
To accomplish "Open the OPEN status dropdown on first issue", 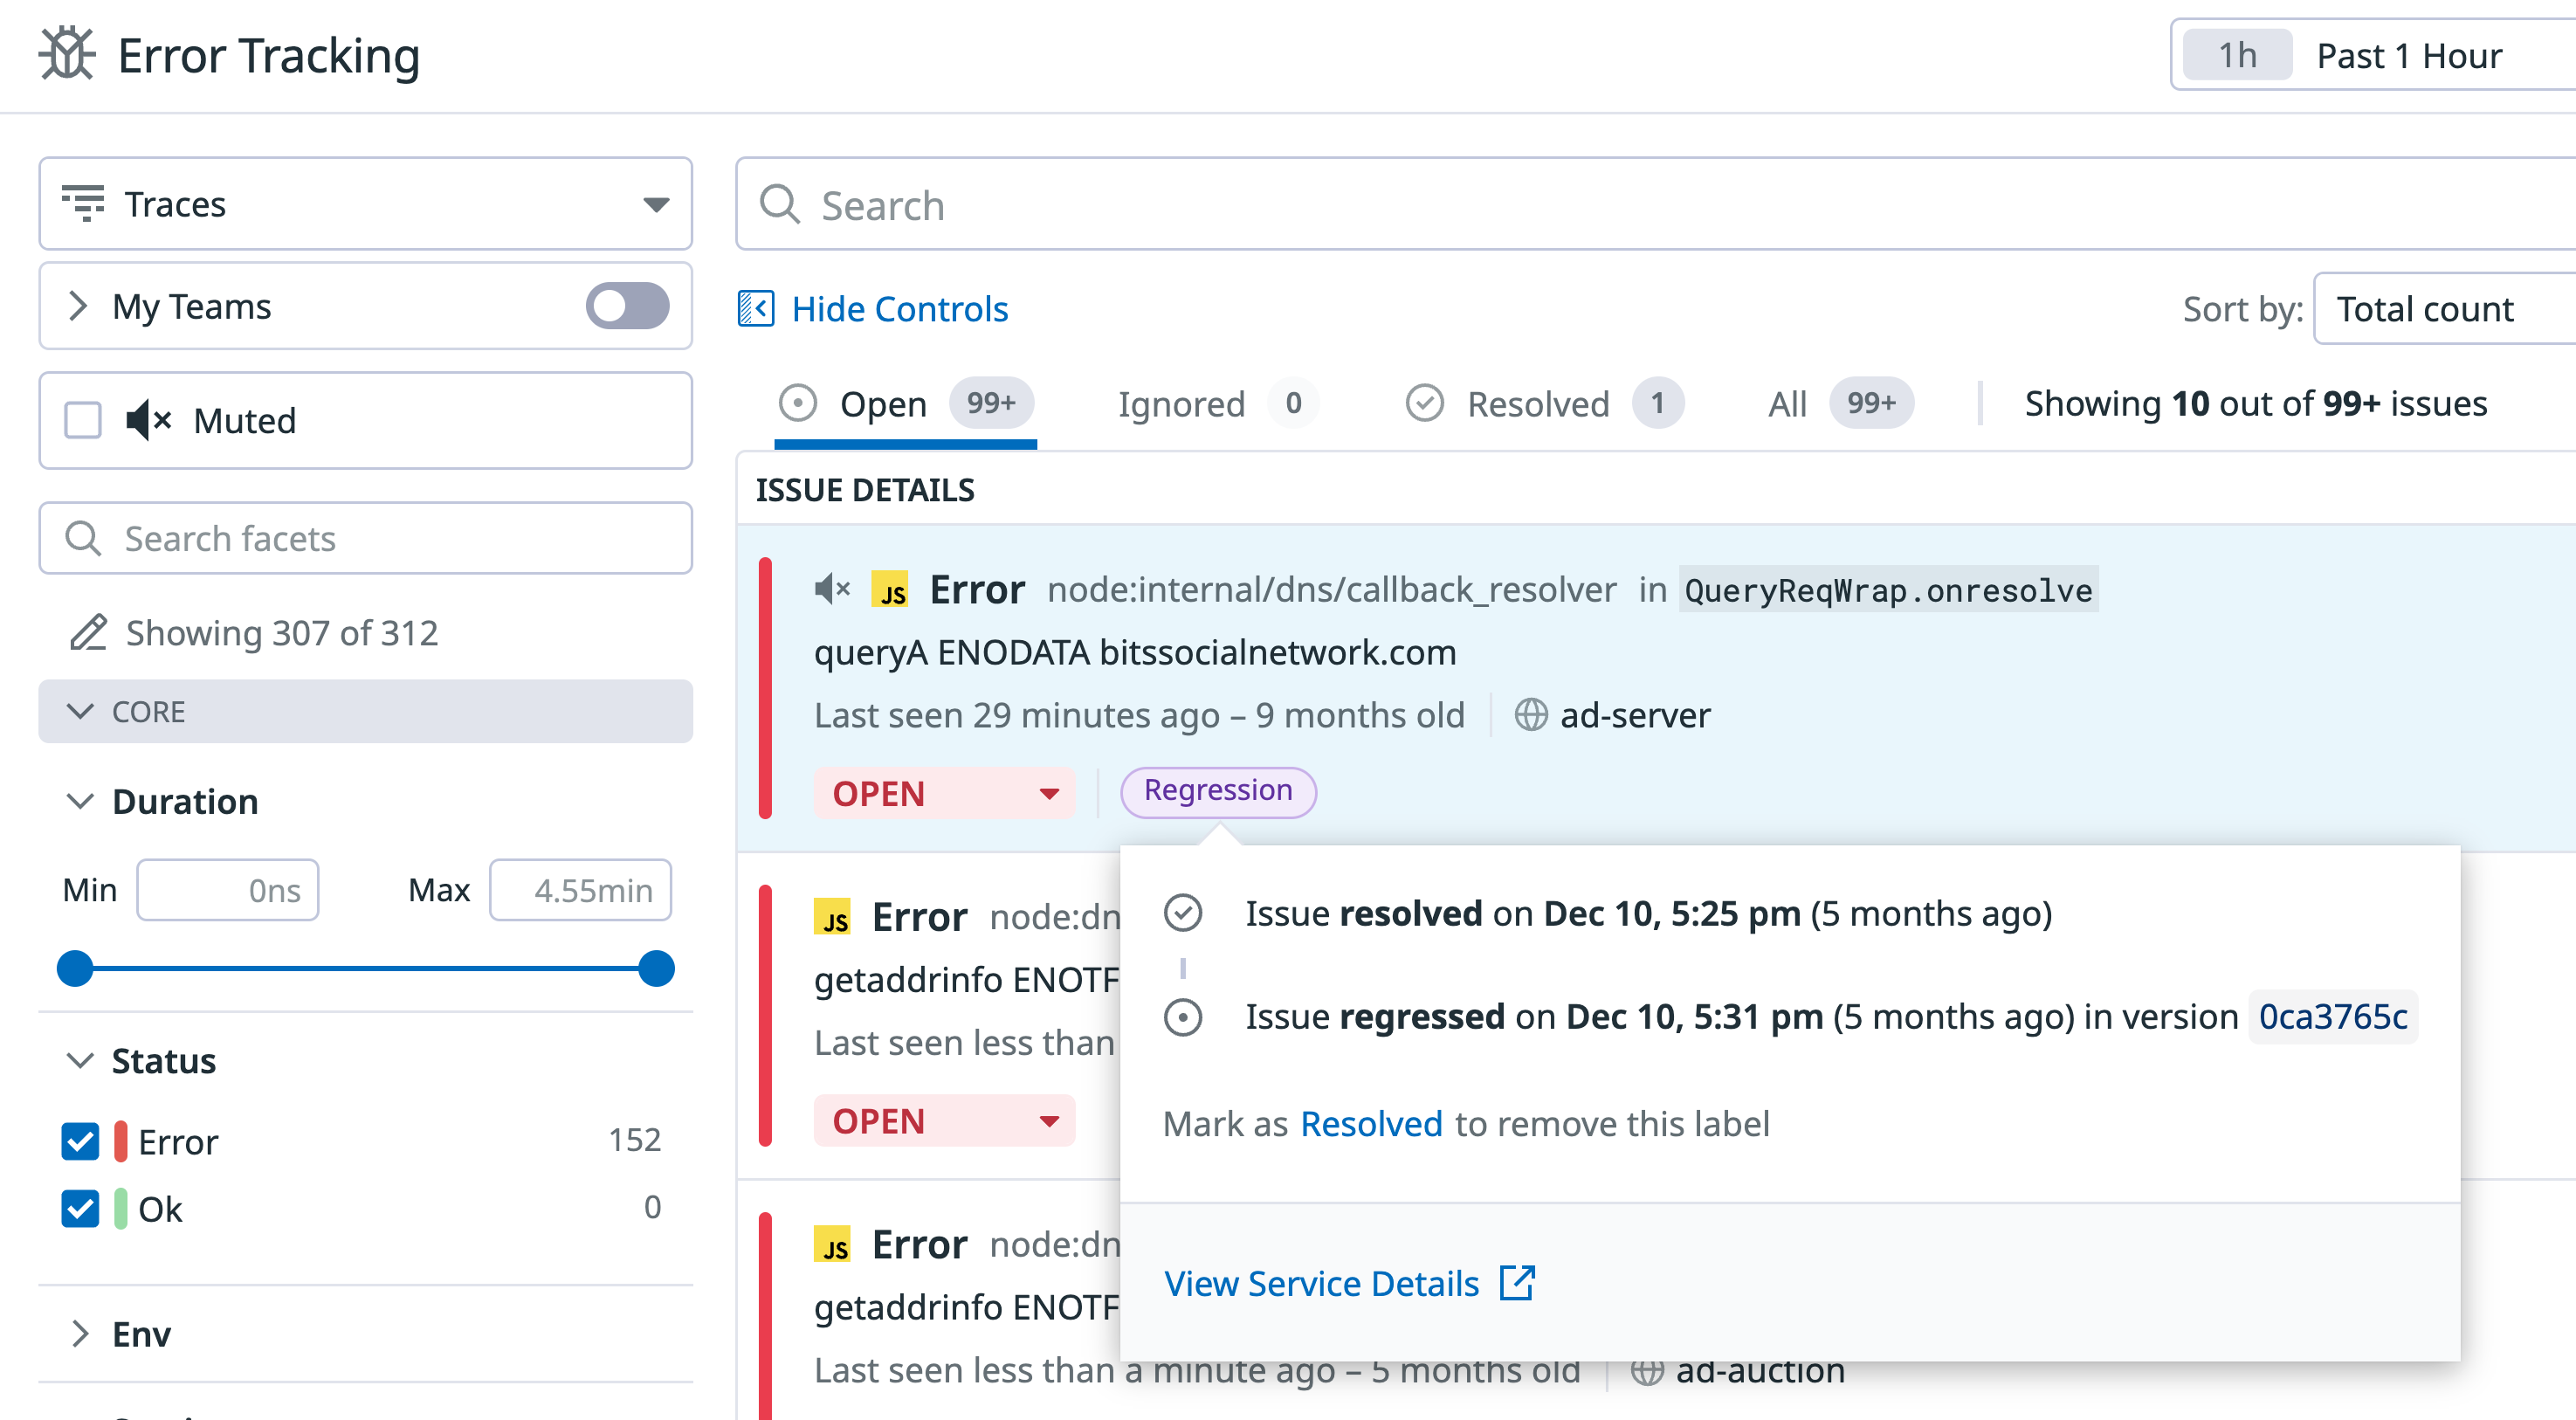I will pyautogui.click(x=943, y=794).
